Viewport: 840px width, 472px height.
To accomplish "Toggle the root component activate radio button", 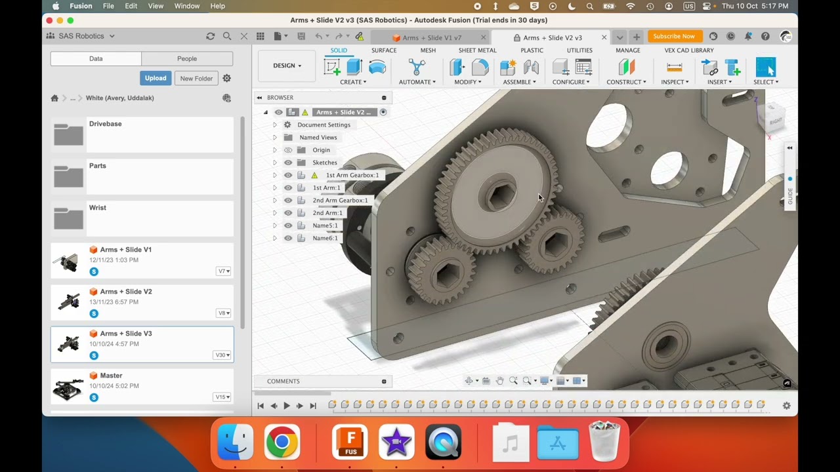I will 383,112.
